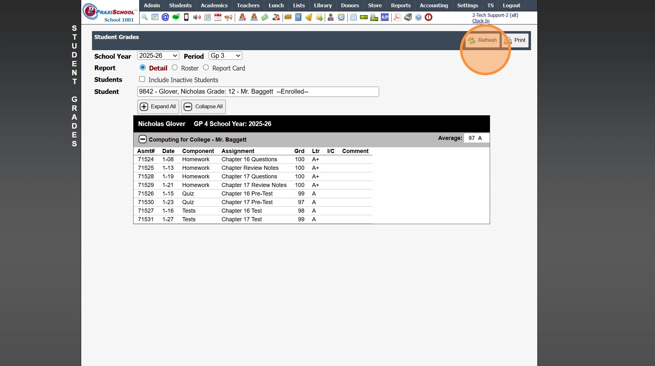The height and width of the screenshot is (366, 655).
Task: Click the PDF document icon
Action: pos(397,17)
